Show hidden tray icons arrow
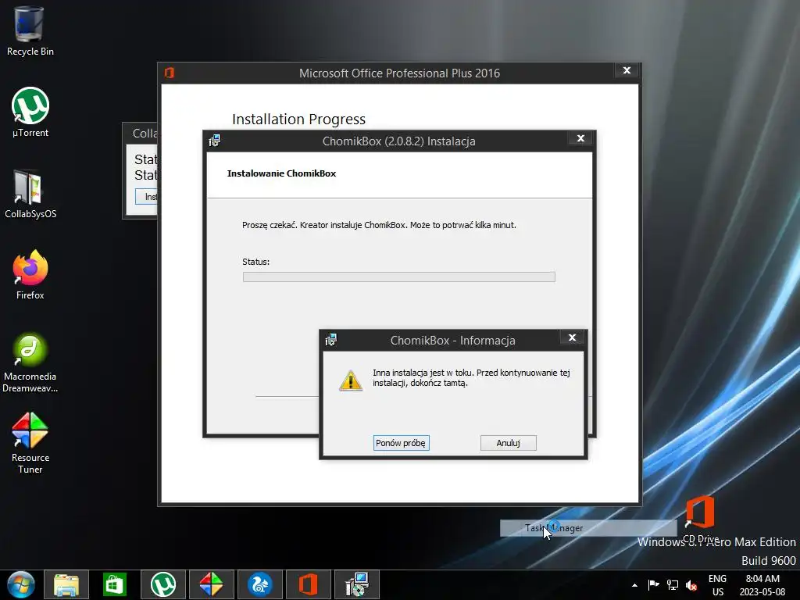The width and height of the screenshot is (800, 600). point(634,585)
